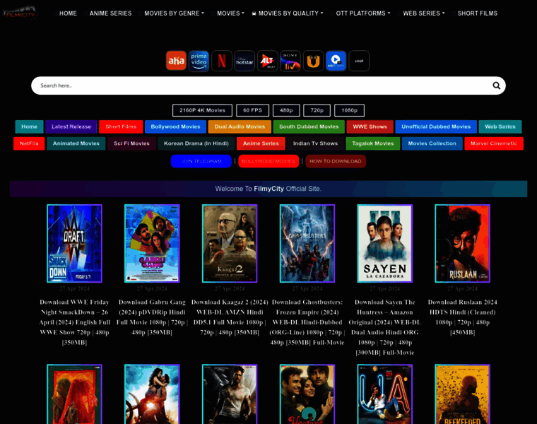Open the Ruslaan poster

click(x=462, y=244)
